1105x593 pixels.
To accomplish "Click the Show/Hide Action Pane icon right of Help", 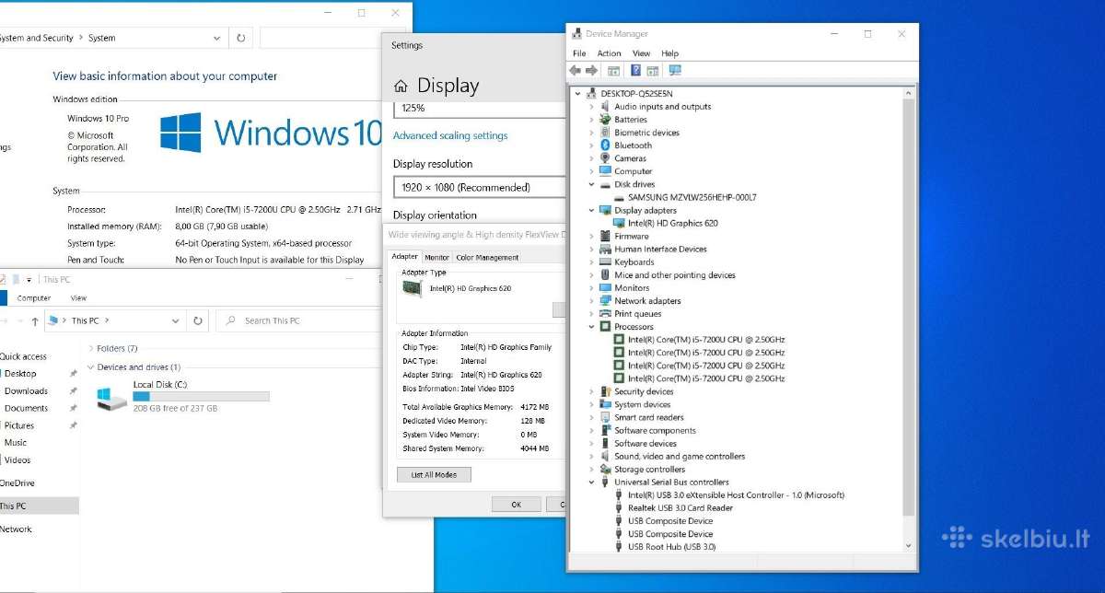I will click(653, 71).
